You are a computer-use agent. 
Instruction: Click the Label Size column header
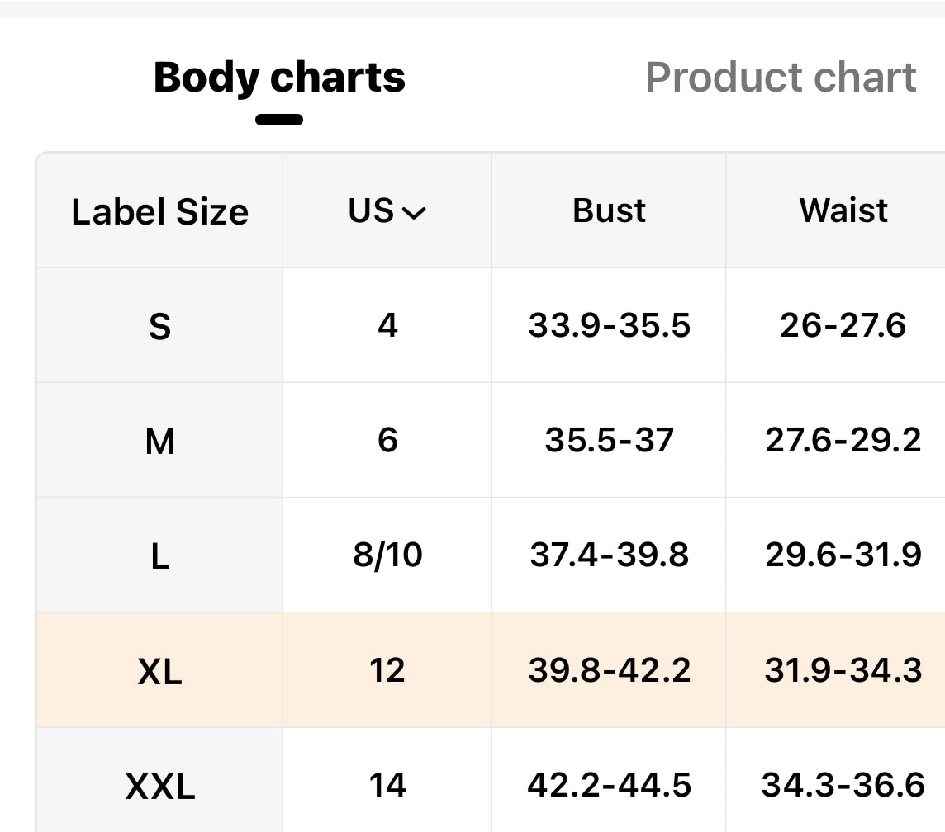(x=159, y=211)
